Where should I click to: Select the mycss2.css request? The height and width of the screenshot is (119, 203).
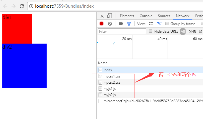point(150,82)
